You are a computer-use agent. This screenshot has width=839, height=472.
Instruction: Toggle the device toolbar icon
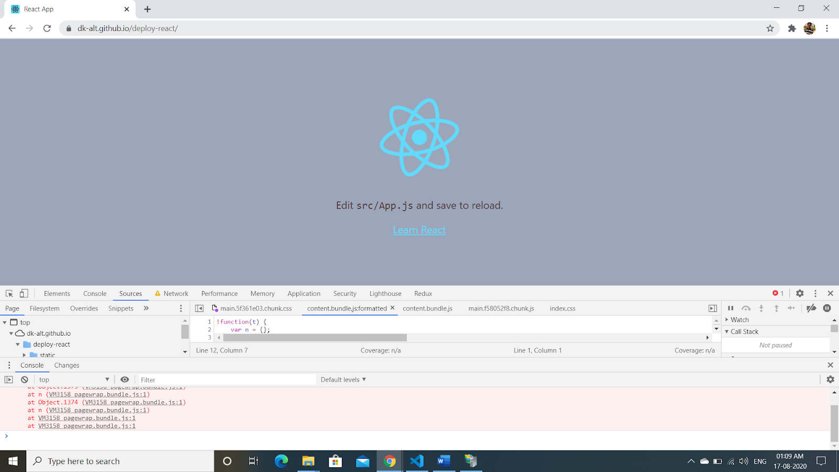tap(23, 293)
